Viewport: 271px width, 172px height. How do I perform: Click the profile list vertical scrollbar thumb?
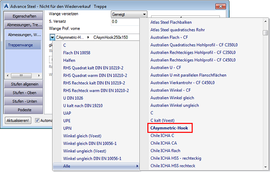265,33
